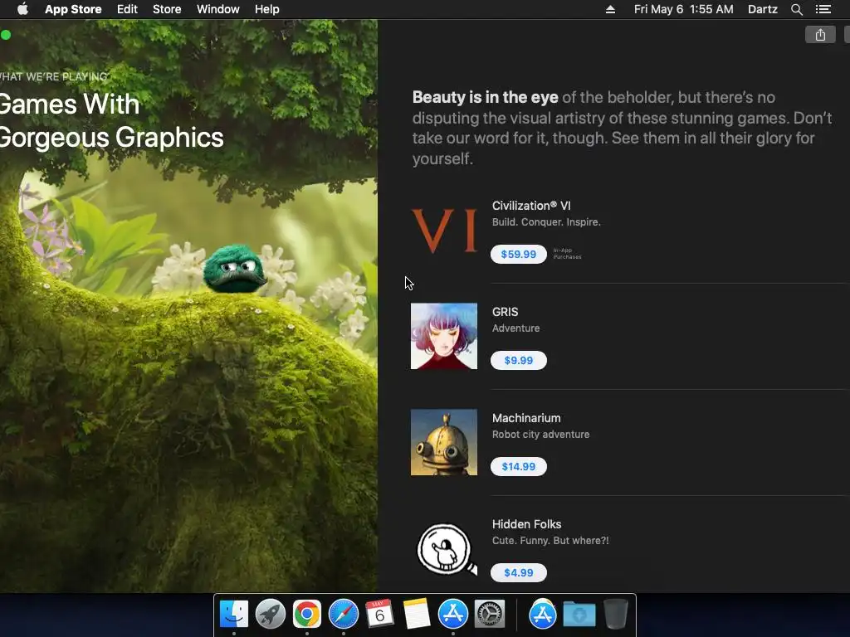Buy Hidden Folks for $4.99

pos(519,572)
